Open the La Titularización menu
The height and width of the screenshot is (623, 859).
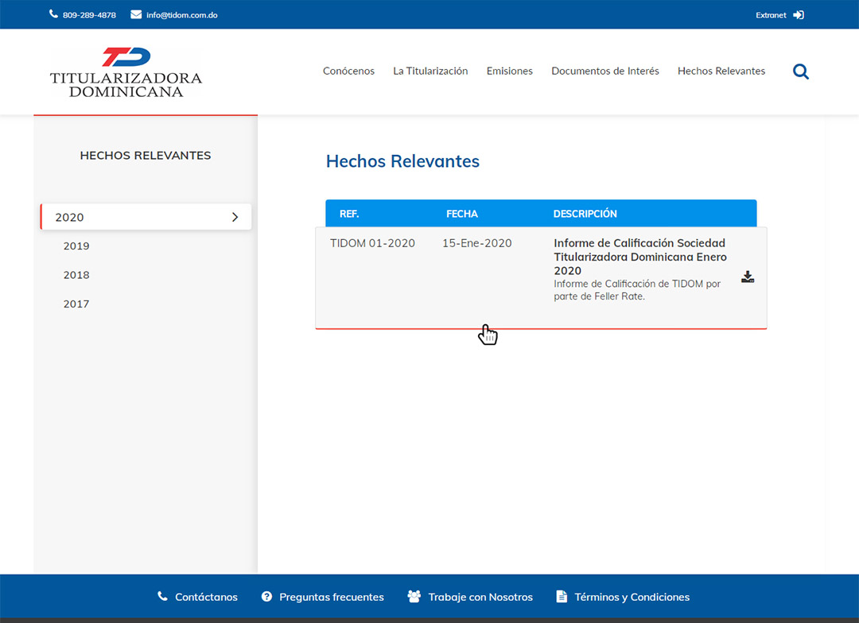click(x=430, y=72)
